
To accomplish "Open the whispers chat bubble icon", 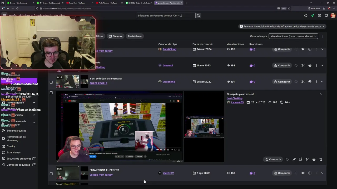I will click(x=326, y=15).
